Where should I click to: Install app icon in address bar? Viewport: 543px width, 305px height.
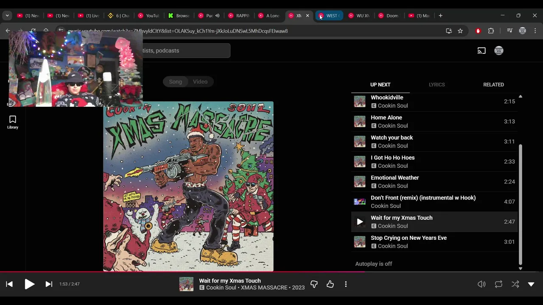[x=449, y=31]
